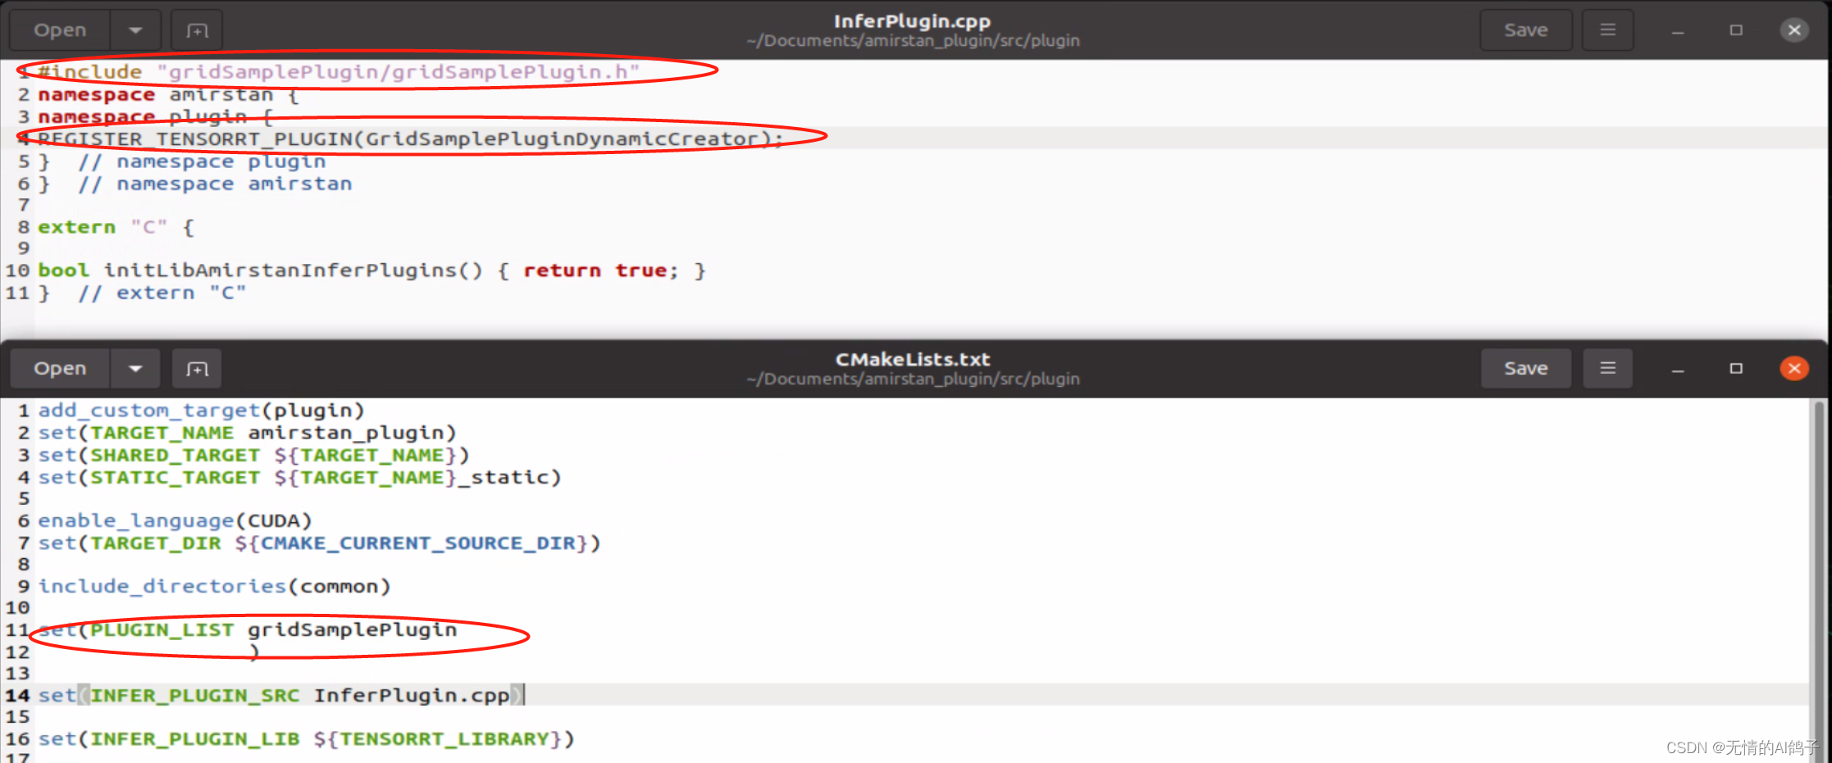The width and height of the screenshot is (1832, 763).
Task: Close the InferPlugin.cpp window
Action: tap(1794, 30)
